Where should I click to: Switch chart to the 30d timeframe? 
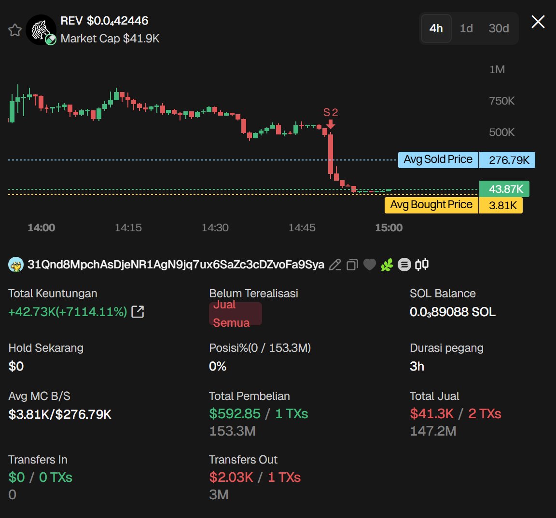point(499,28)
